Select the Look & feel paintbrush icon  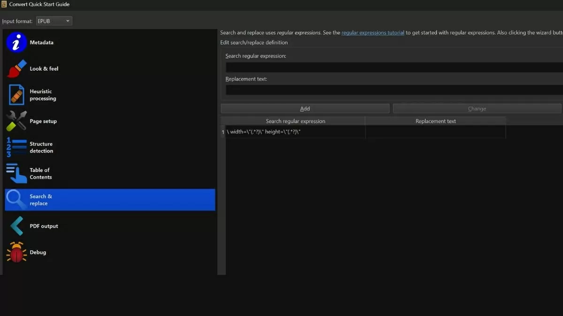click(16, 69)
